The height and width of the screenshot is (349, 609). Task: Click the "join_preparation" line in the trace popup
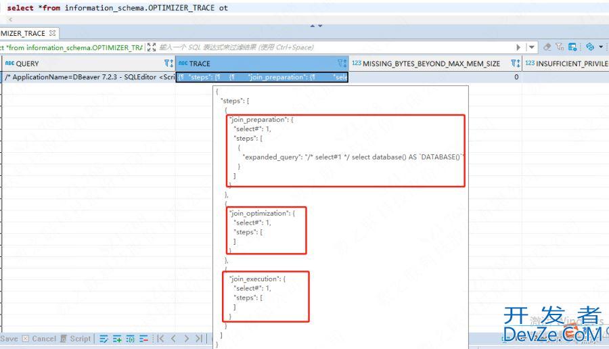261,120
